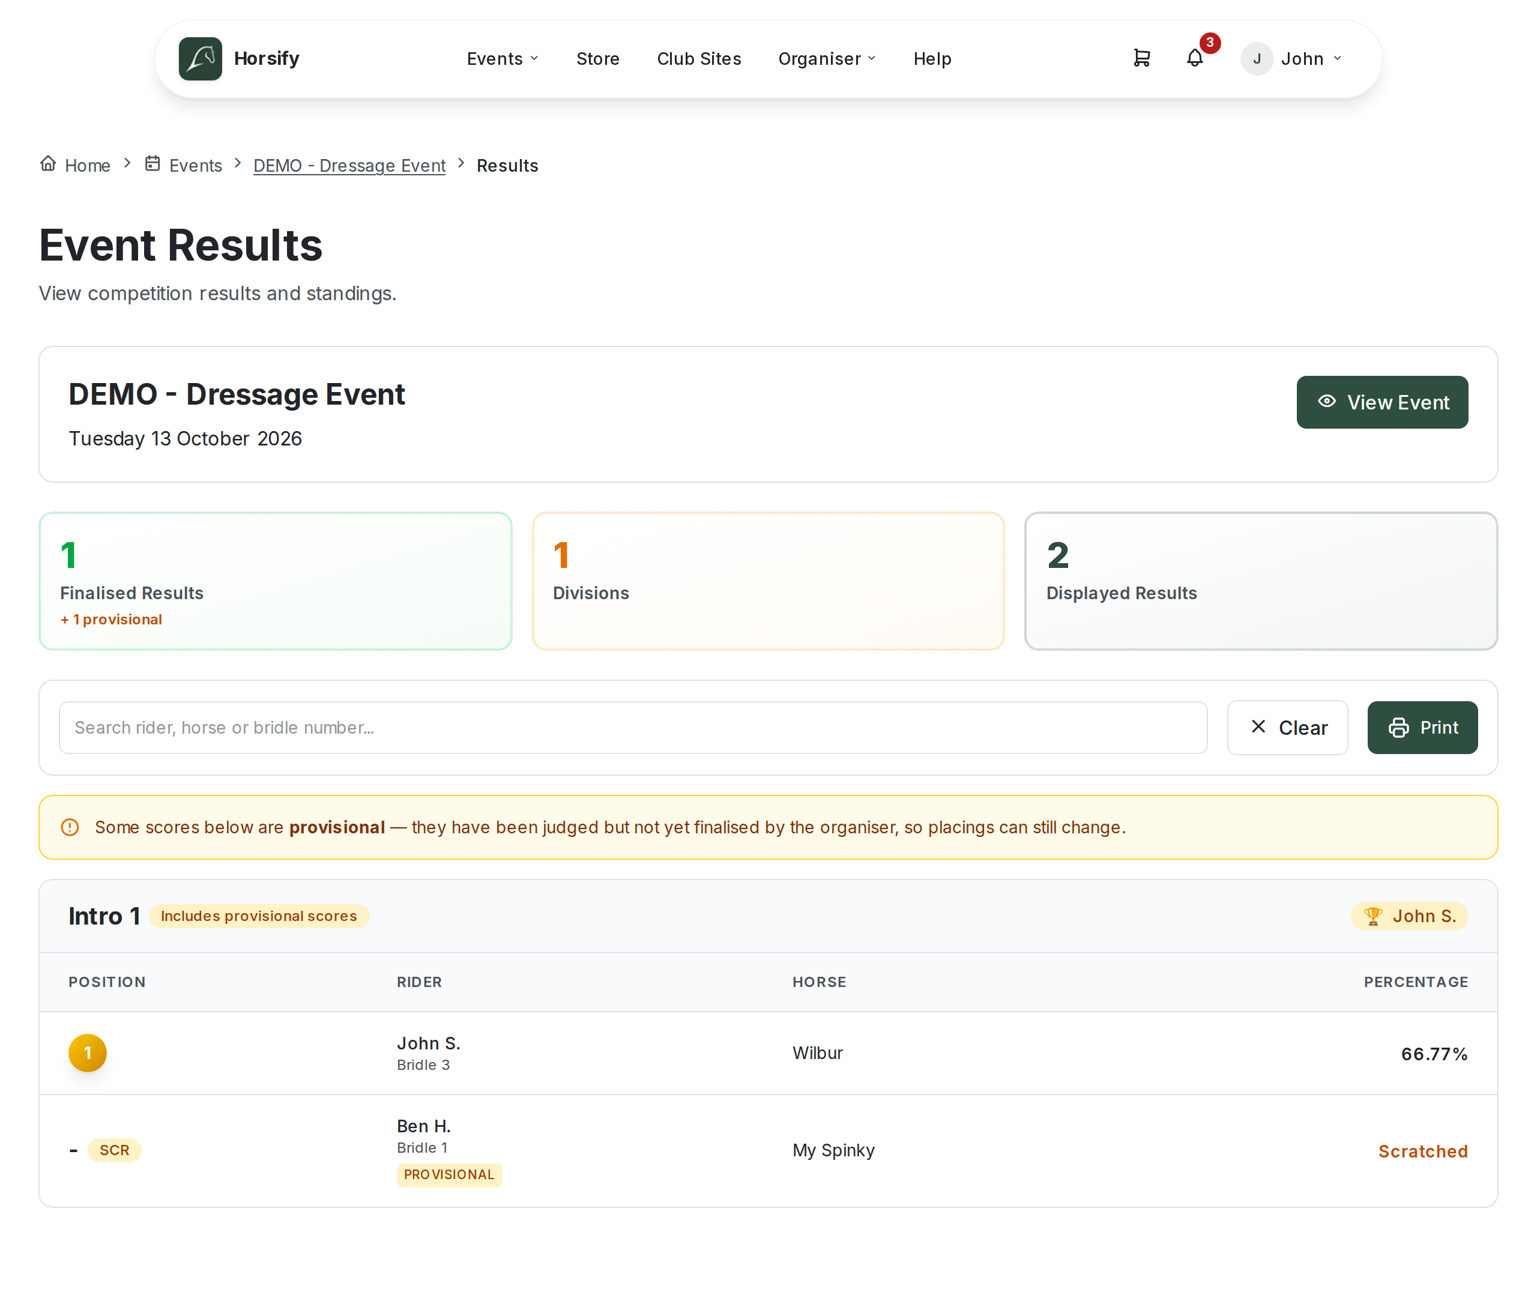Screen dimensions: 1537x1304
Task: Click rider John S. in the results table
Action: tap(429, 1043)
